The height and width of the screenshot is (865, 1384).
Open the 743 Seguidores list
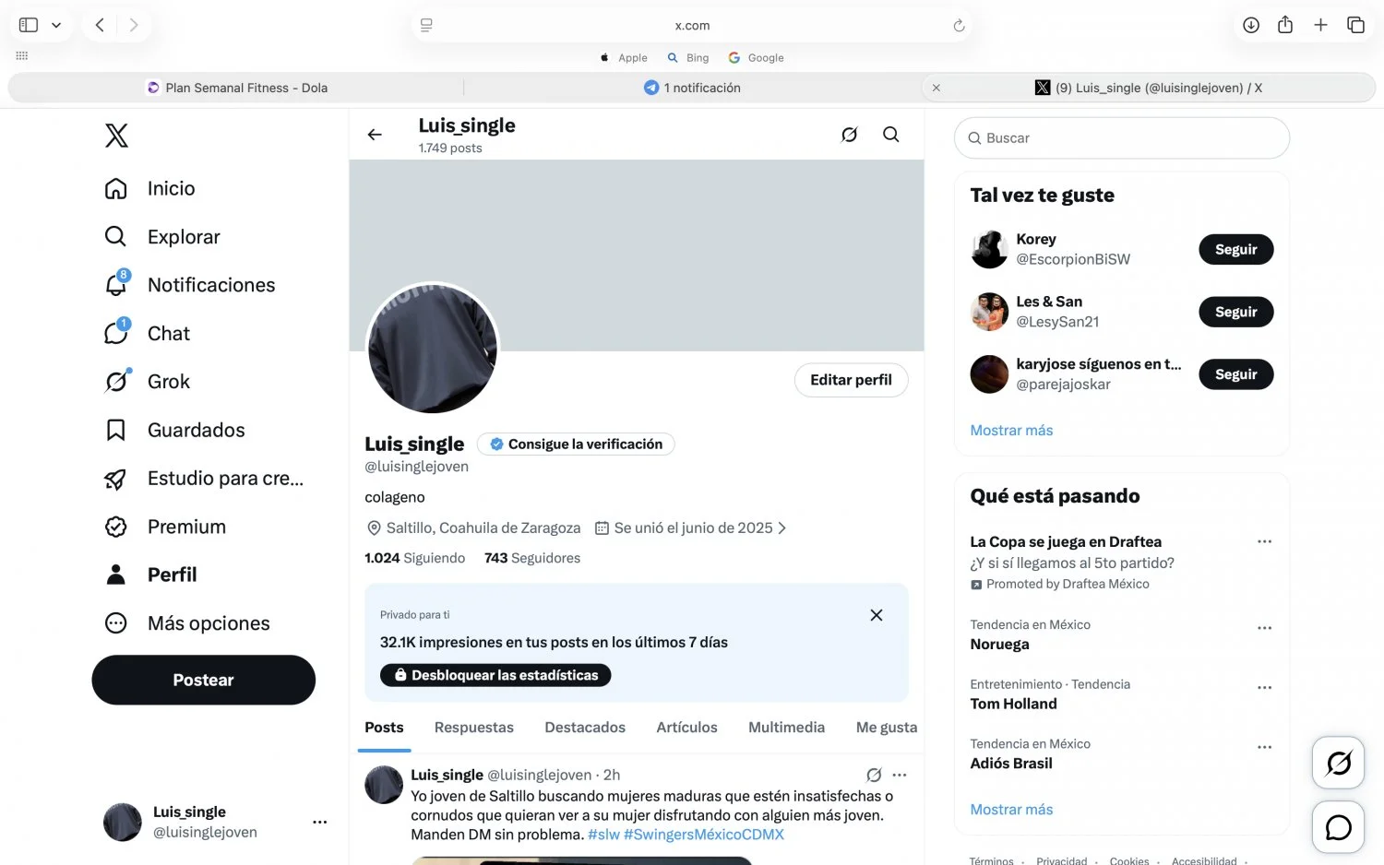coord(532,558)
